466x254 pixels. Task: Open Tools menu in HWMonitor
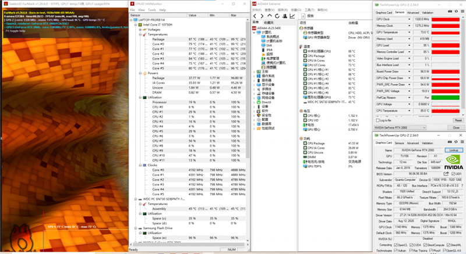click(x=152, y=10)
